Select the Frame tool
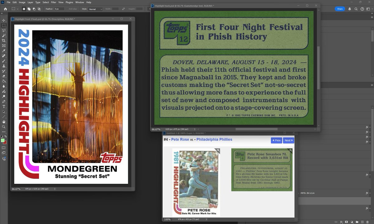Image resolution: width=374 pixels, height=224 pixels. 4,46
